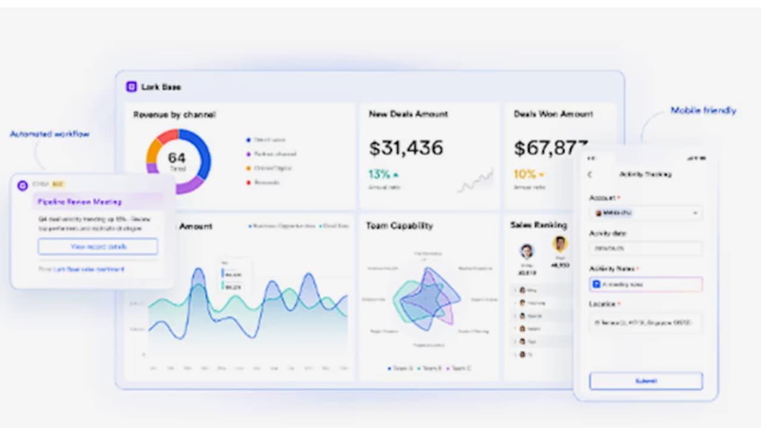The image size is (761, 428).
Task: Expand the first row in Sales Ranking list
Action: click(x=515, y=290)
